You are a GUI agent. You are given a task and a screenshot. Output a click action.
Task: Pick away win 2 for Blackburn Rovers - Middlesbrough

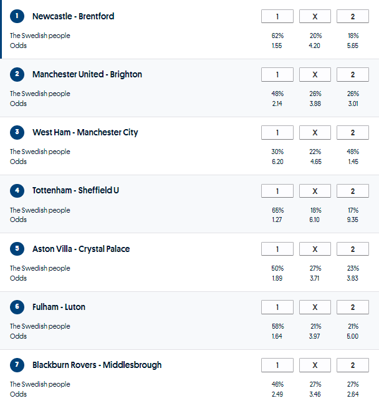pos(352,365)
